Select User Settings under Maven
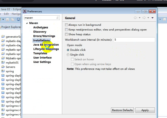Image resolution: width=167 pixels, height=118 pixels. click(42, 62)
